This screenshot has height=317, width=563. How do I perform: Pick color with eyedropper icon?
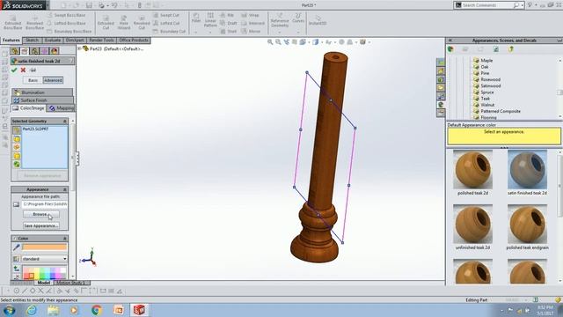coord(16,247)
